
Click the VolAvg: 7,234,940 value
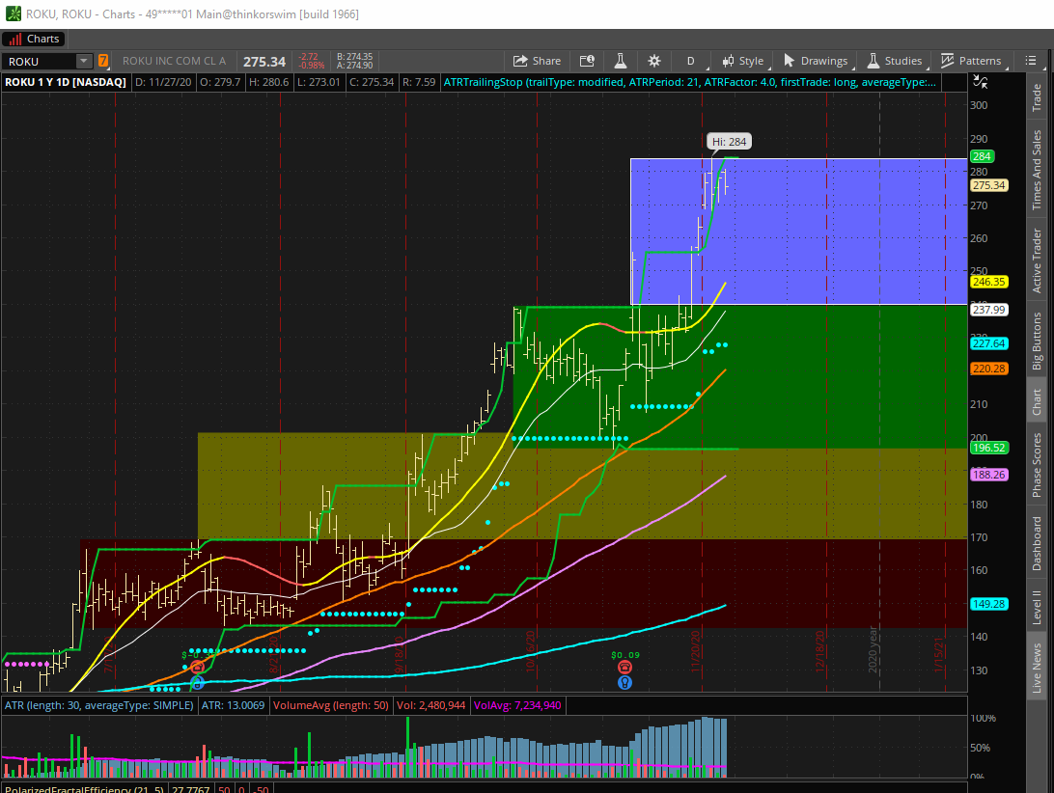517,705
